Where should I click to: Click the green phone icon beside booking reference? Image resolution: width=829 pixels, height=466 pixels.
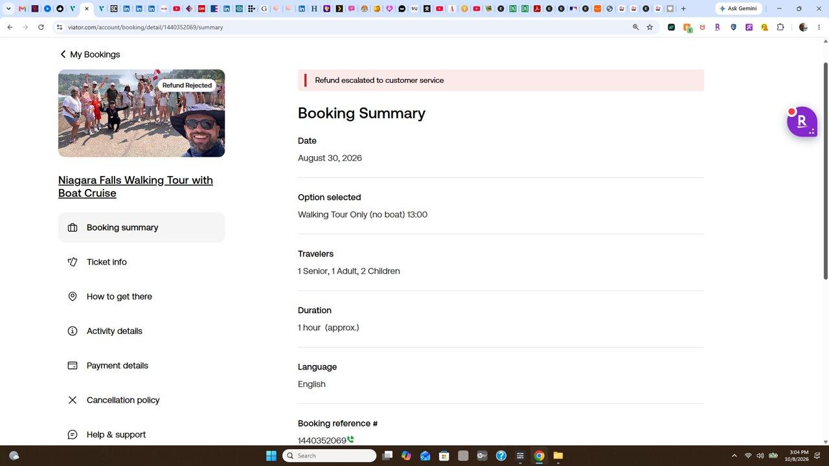point(350,439)
